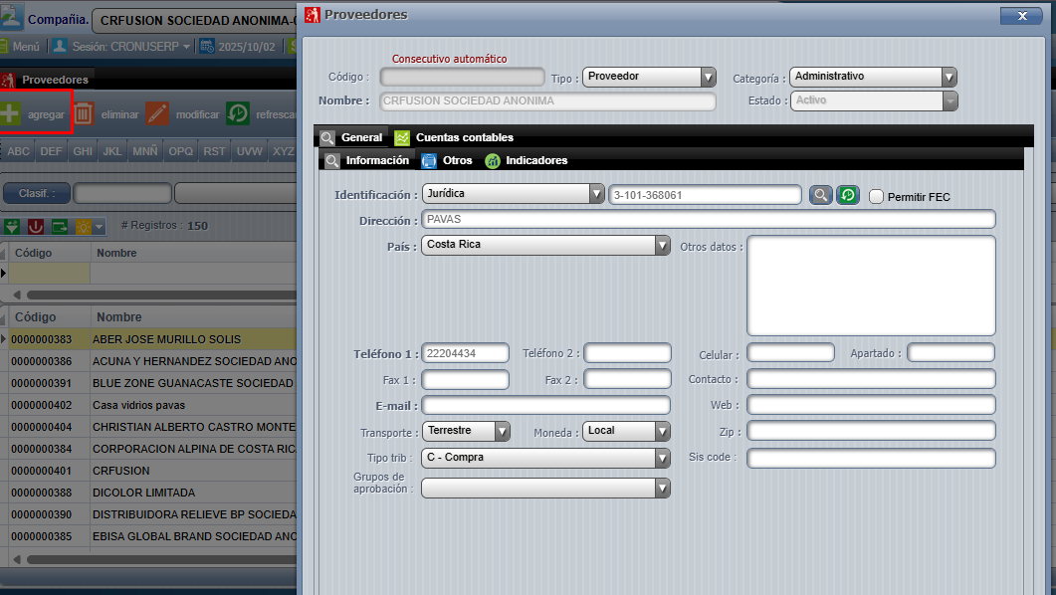
Task: Filter list by the ABC letter button
Action: (x=19, y=151)
